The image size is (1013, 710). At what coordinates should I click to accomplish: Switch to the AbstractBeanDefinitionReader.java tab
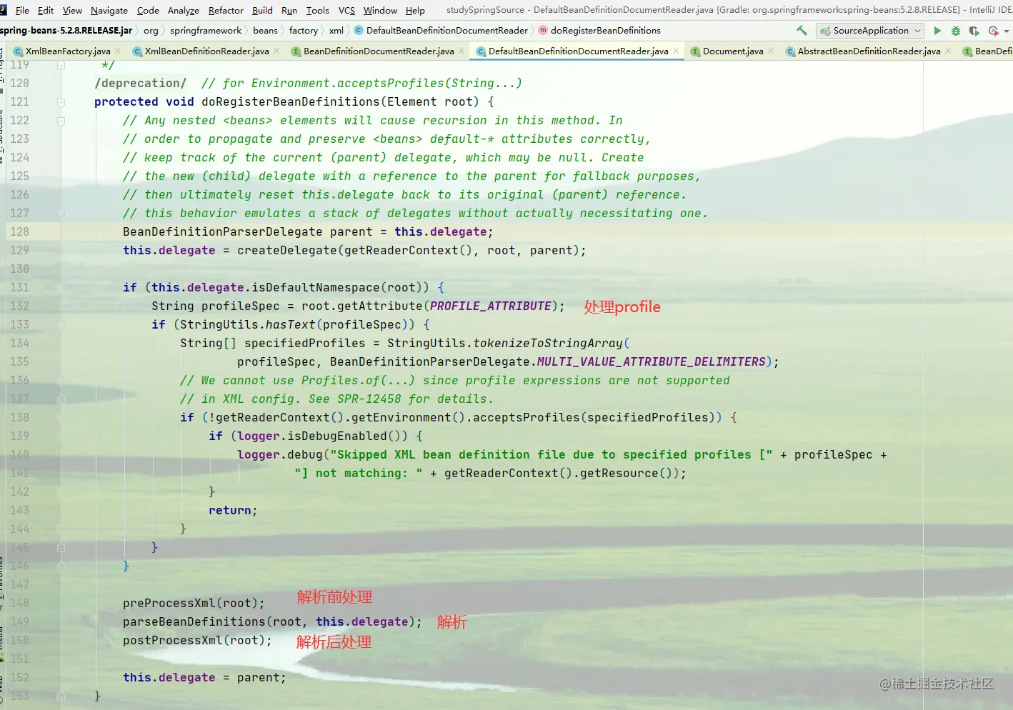[x=869, y=51]
